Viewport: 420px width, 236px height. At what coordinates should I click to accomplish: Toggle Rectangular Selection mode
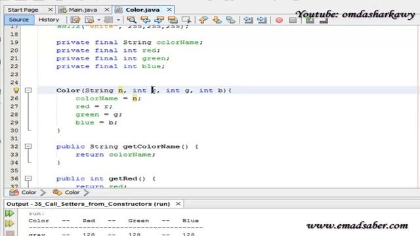point(186,20)
